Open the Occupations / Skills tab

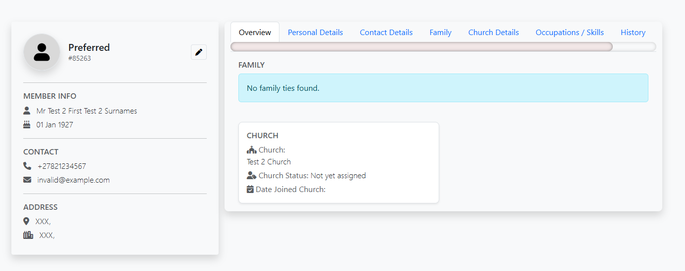tap(570, 32)
